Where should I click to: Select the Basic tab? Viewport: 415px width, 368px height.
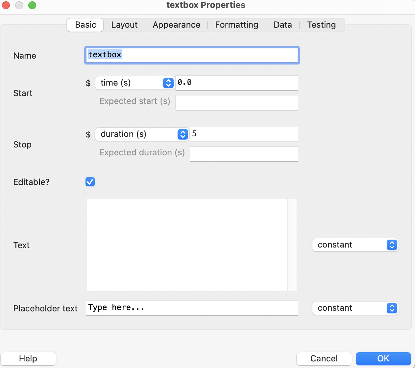point(85,25)
